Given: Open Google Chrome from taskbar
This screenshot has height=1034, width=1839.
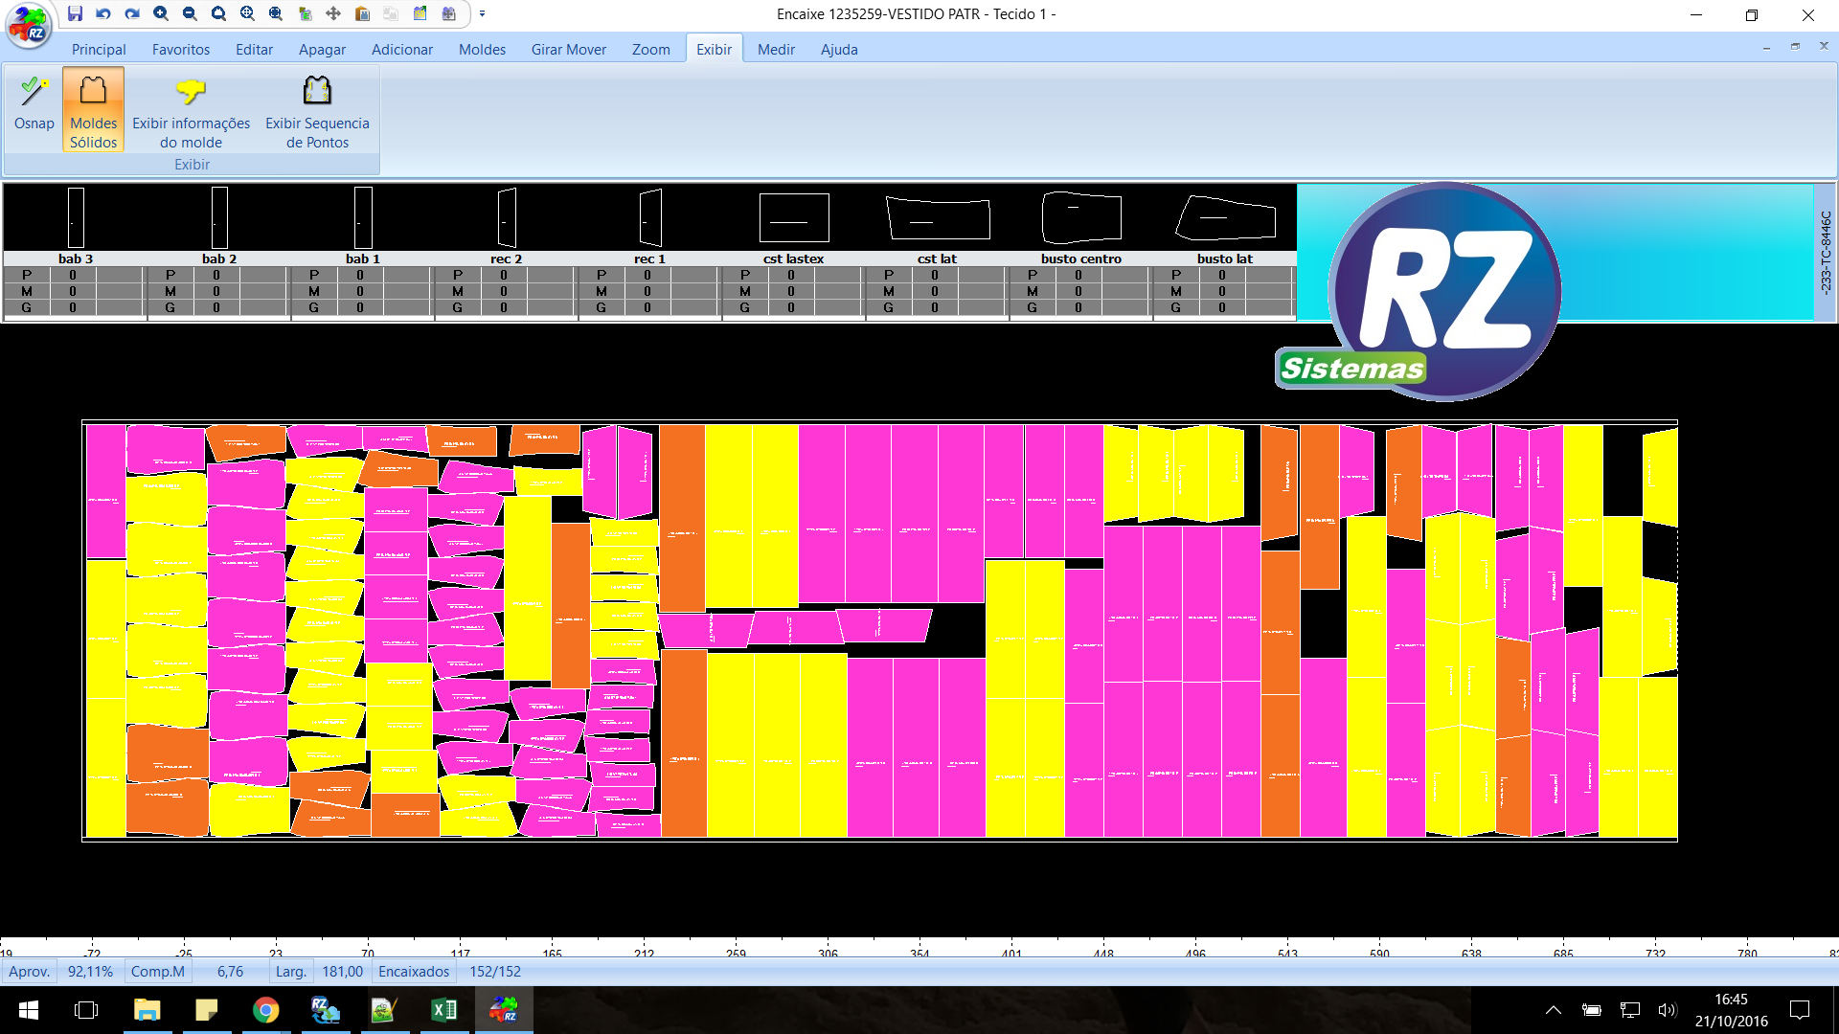Looking at the screenshot, I should coord(265,1010).
